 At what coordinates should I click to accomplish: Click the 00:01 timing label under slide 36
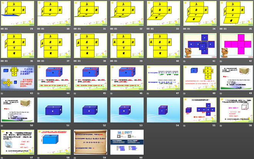(4, 61)
